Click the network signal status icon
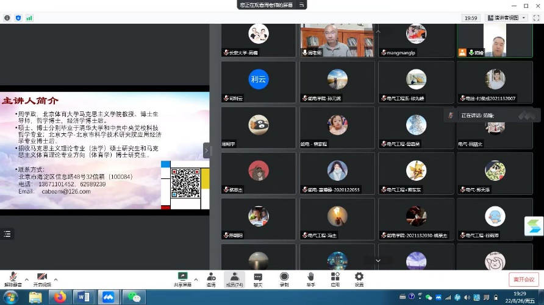This screenshot has height=305, width=544. [29, 18]
